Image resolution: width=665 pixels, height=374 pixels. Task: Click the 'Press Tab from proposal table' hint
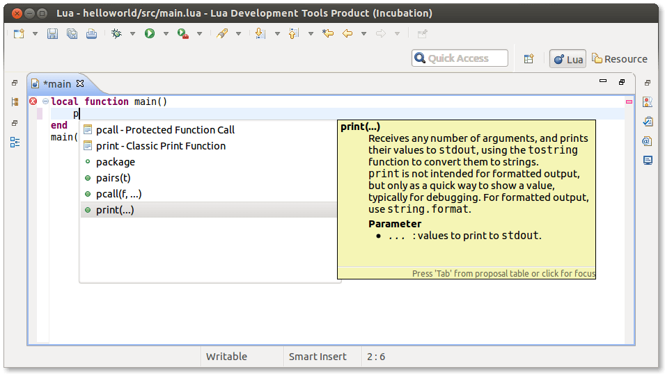(503, 274)
